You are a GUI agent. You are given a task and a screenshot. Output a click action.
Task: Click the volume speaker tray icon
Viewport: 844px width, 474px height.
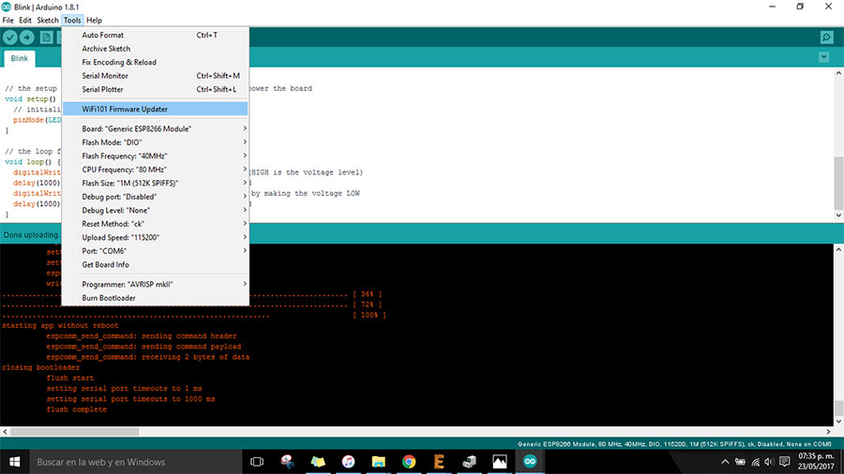coord(770,462)
